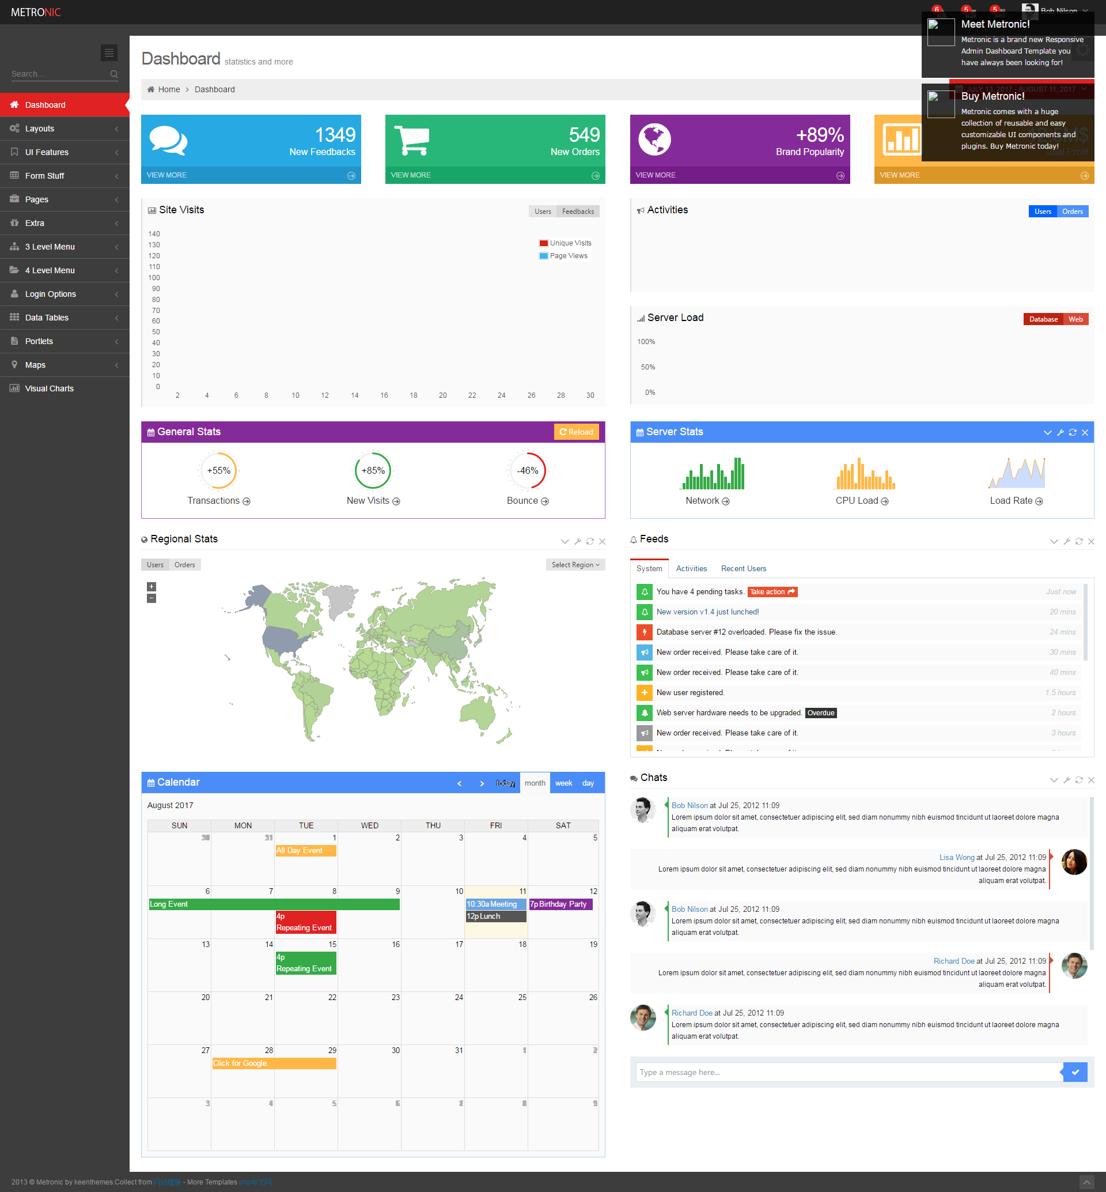Click the Load Rate arrow circle icon
The height and width of the screenshot is (1192, 1106).
coord(1039,501)
